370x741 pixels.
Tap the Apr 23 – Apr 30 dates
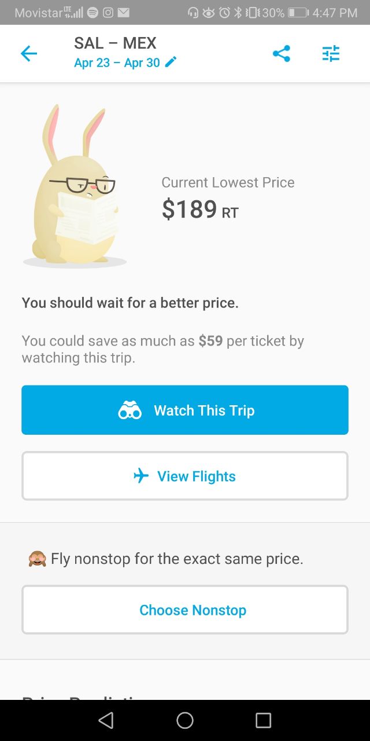[117, 63]
